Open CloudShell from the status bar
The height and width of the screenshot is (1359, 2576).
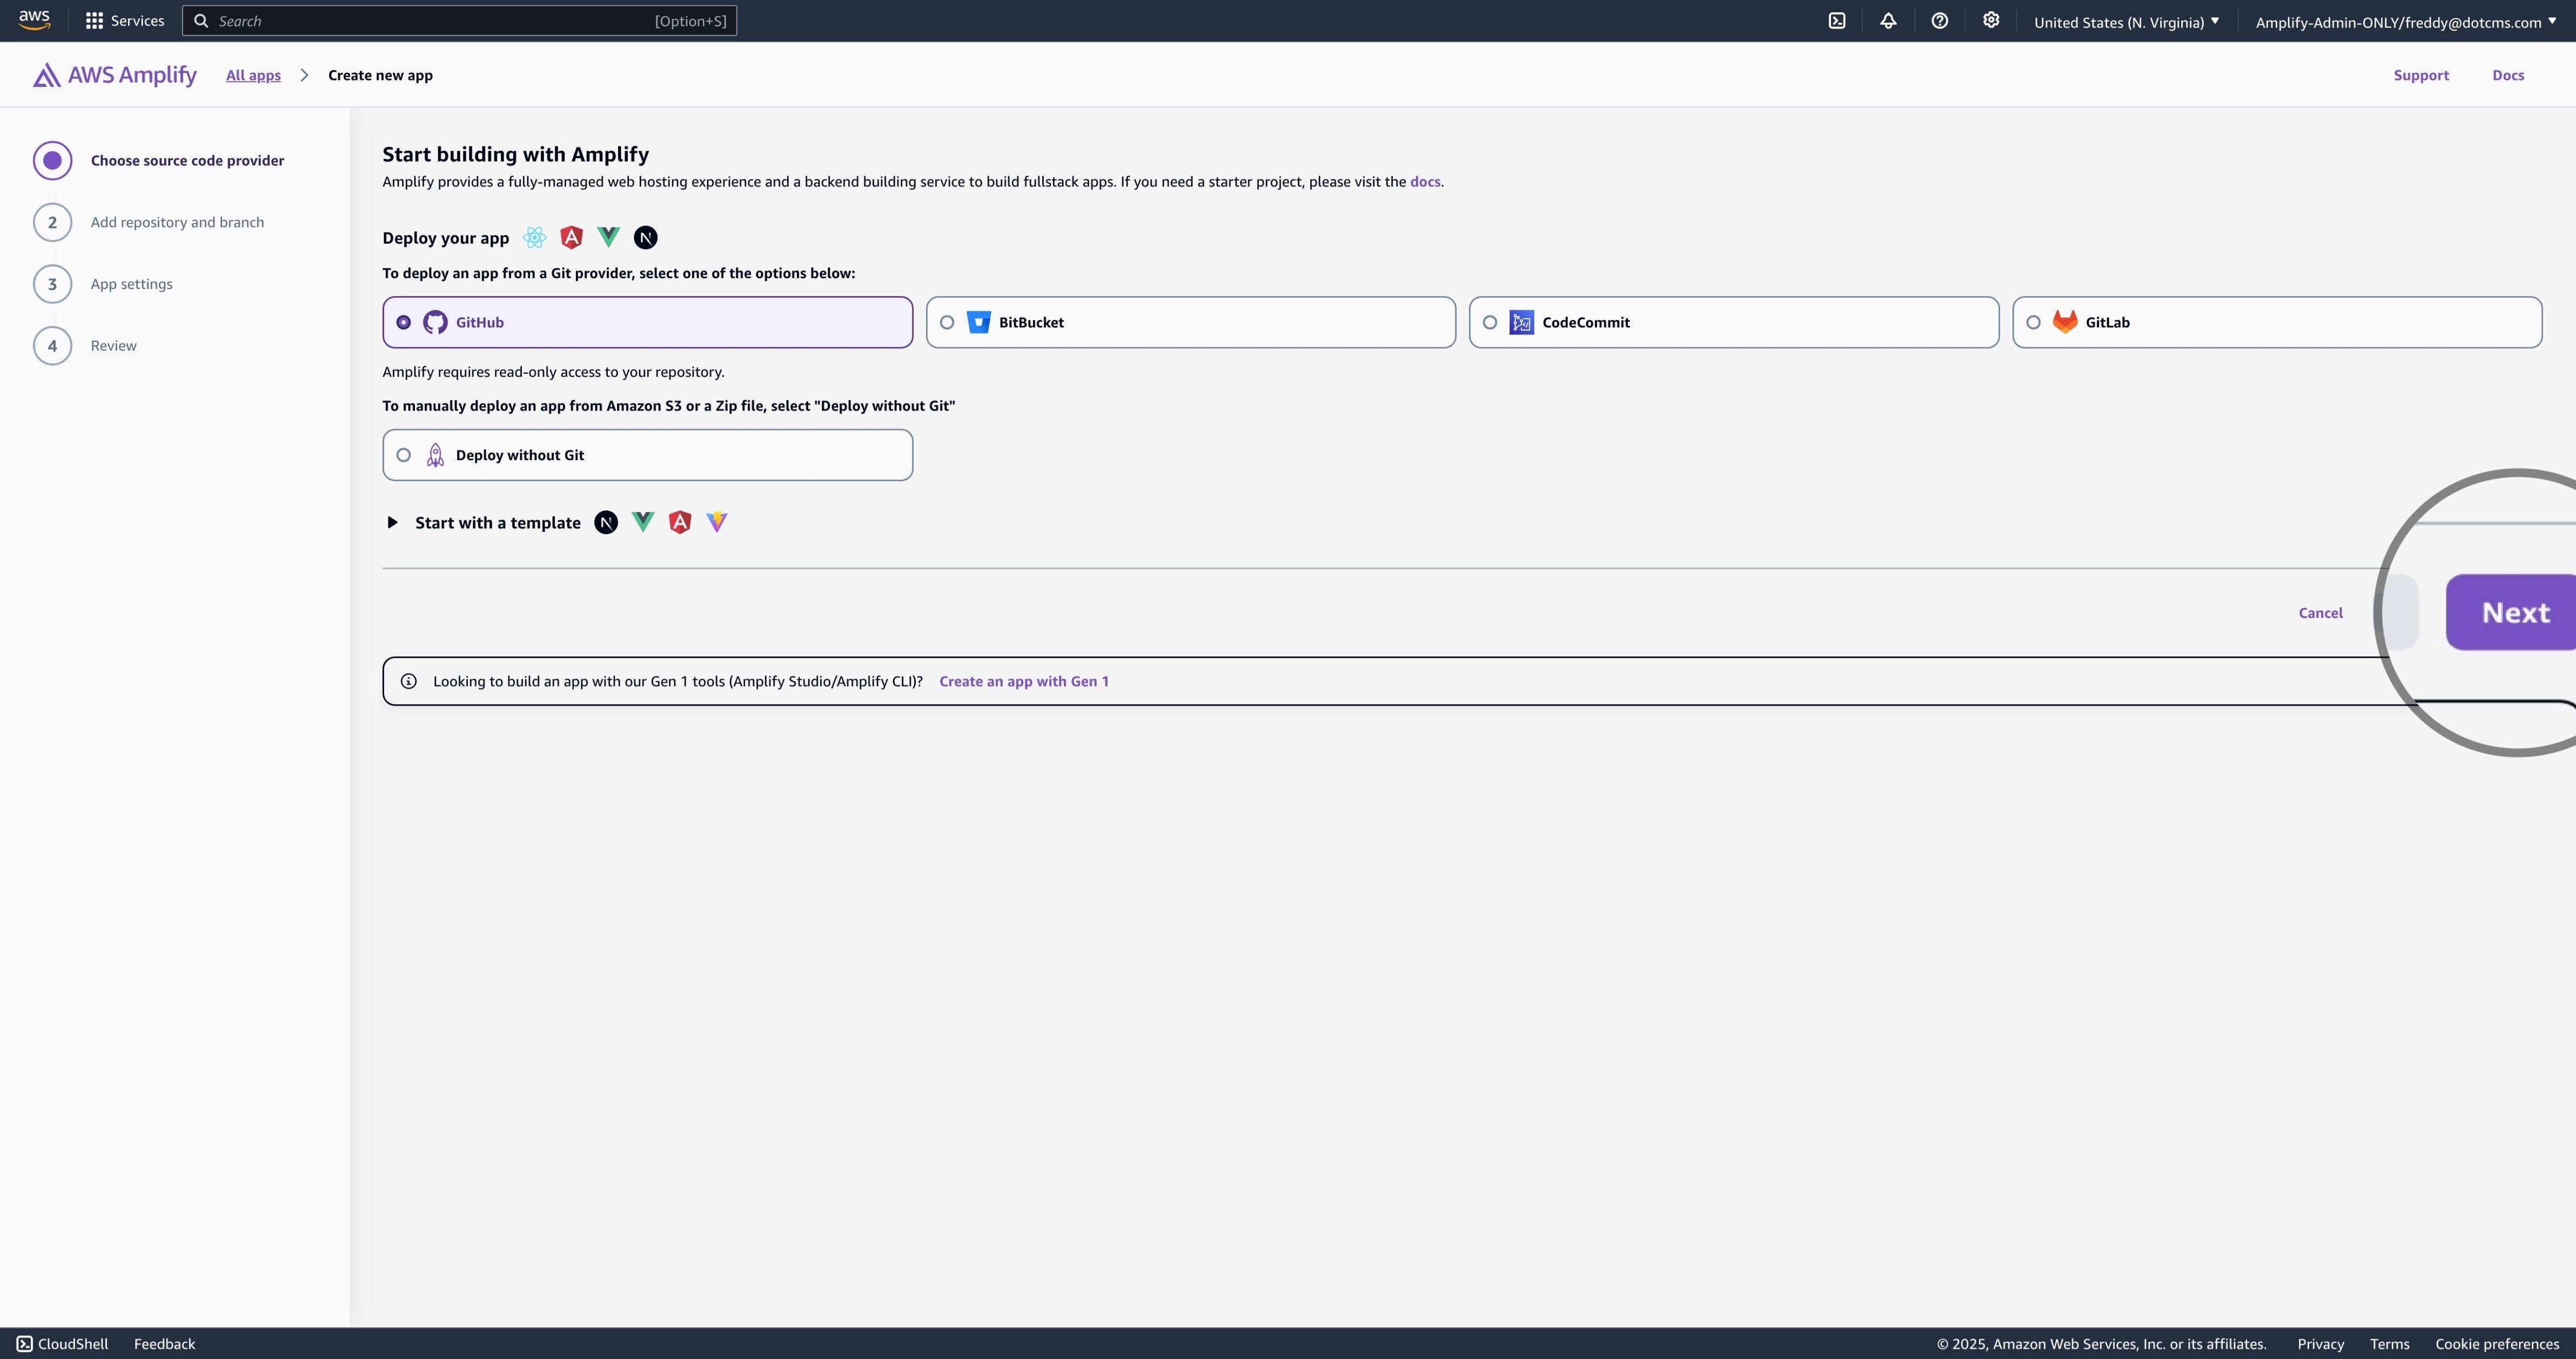62,1343
